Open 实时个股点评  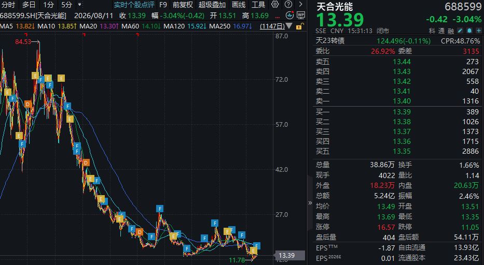134,5
